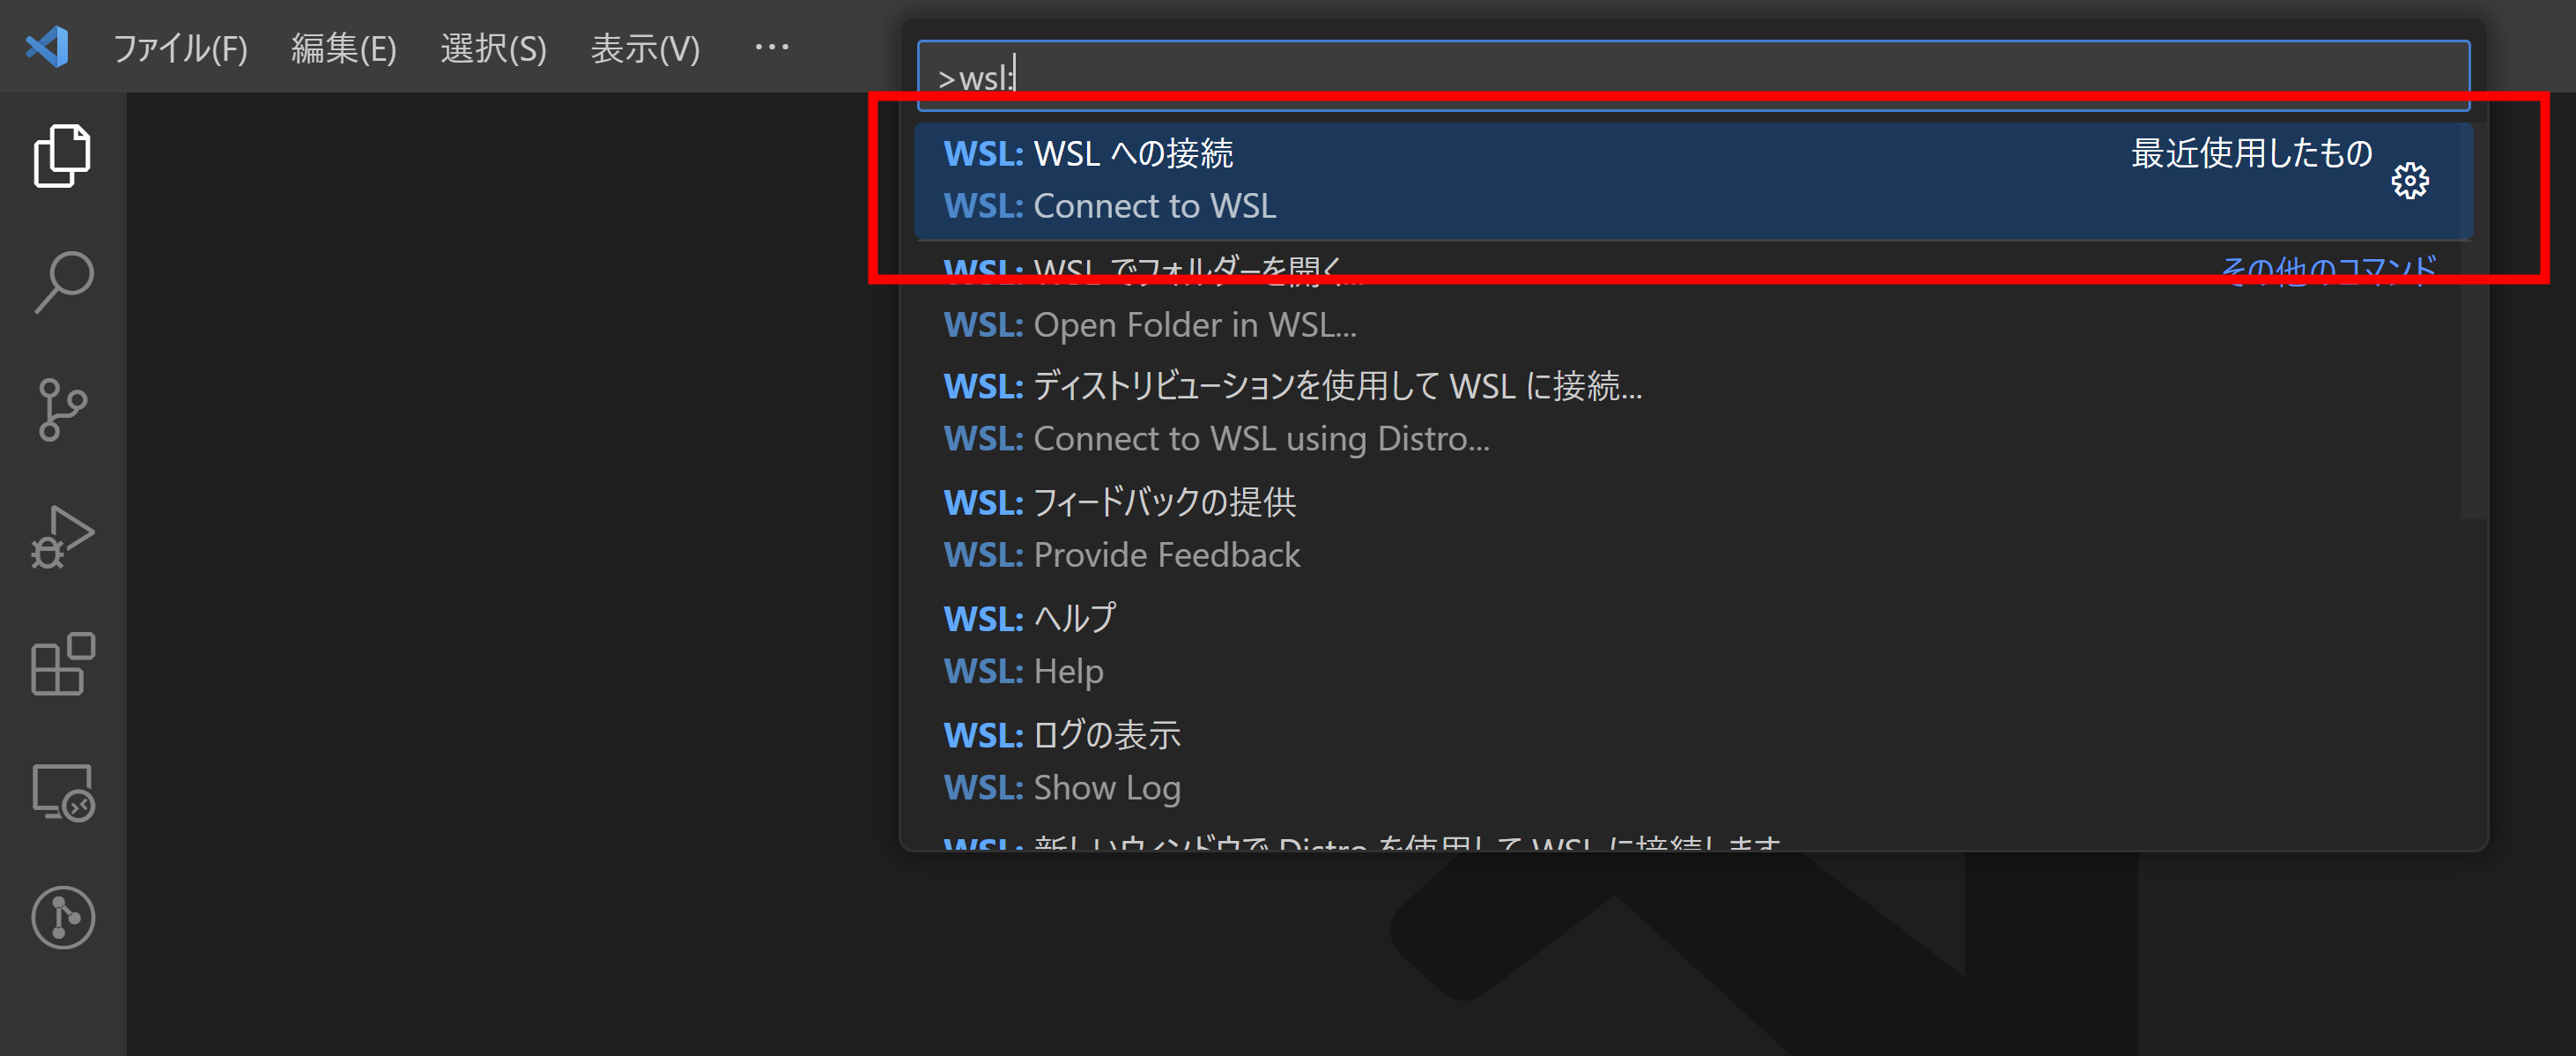2576x1056 pixels.
Task: Open the Search view icon
Action: [62, 280]
